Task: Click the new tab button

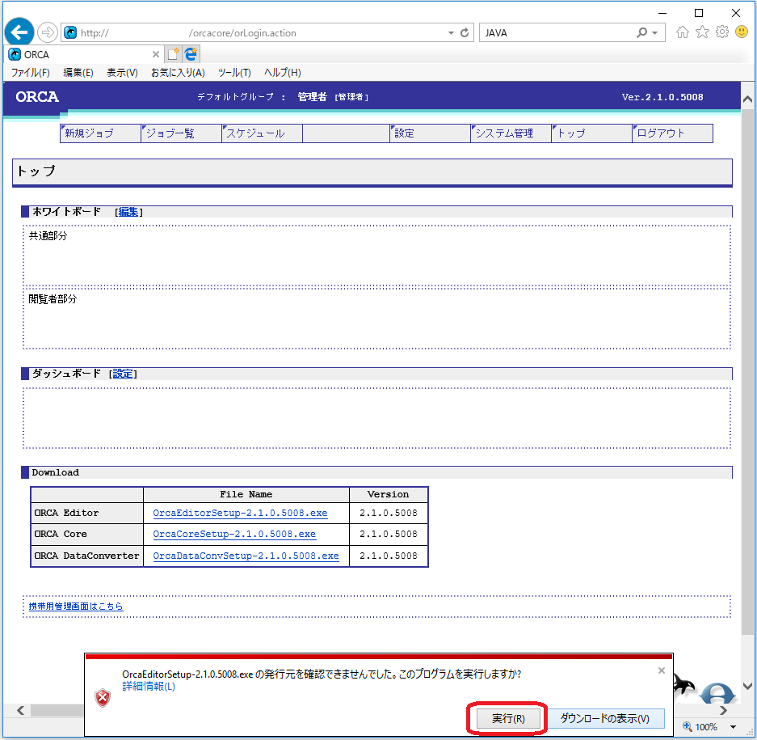Action: 174,54
